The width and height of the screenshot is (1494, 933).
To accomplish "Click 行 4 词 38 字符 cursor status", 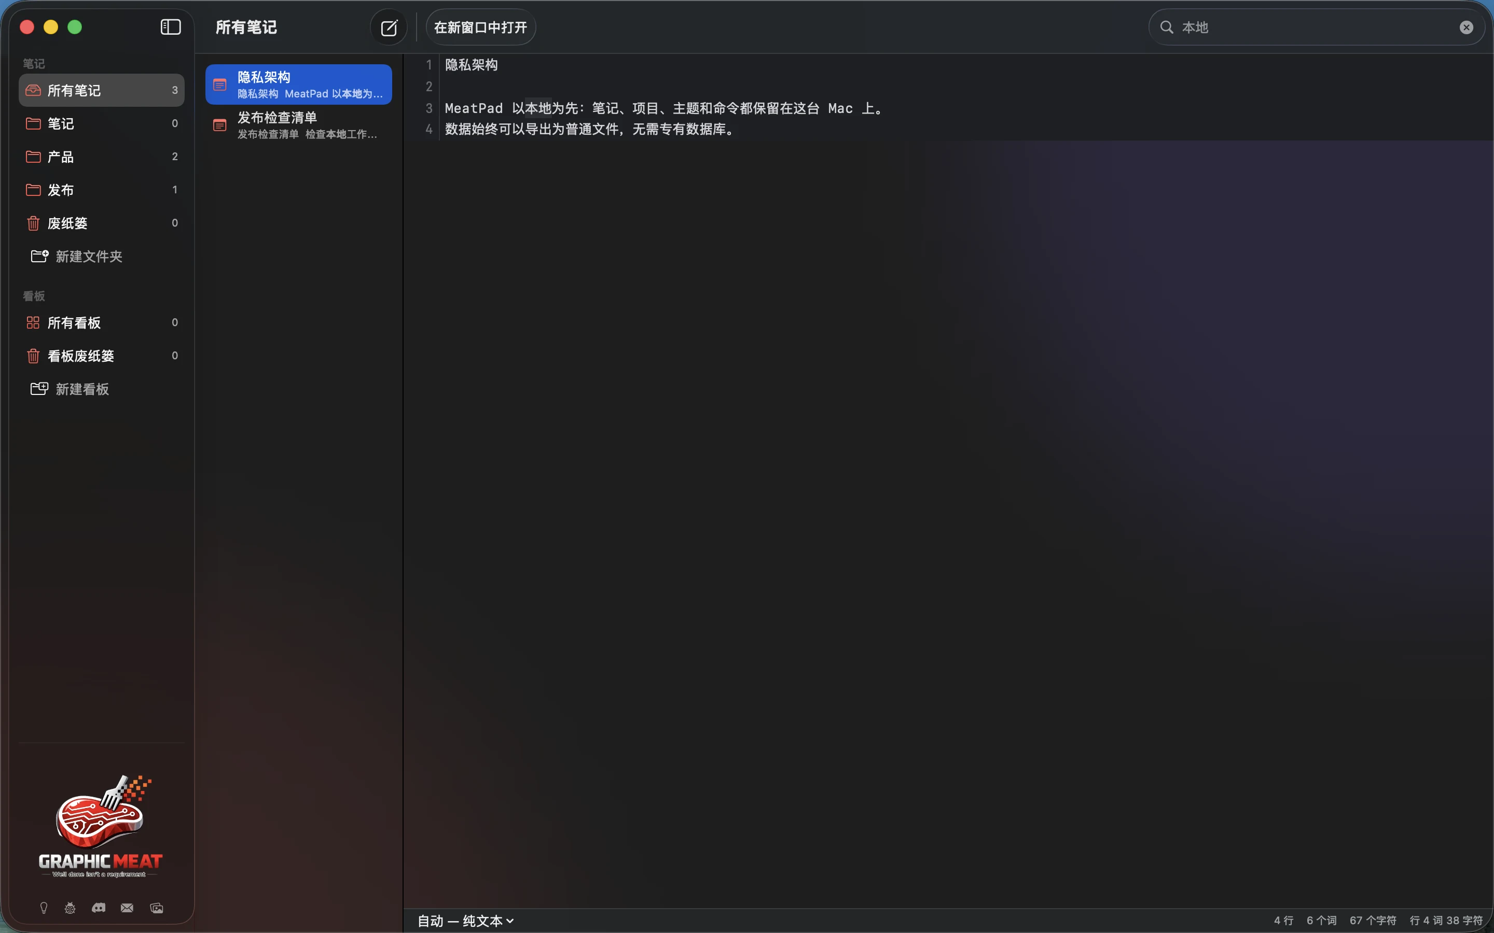I will click(x=1446, y=921).
